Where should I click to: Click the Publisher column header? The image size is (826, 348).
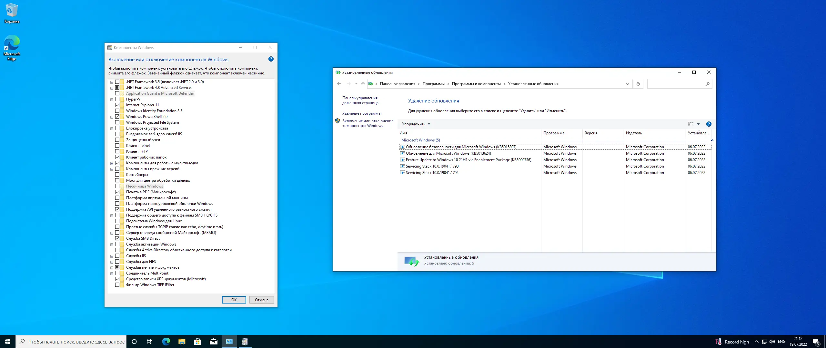[x=634, y=133]
